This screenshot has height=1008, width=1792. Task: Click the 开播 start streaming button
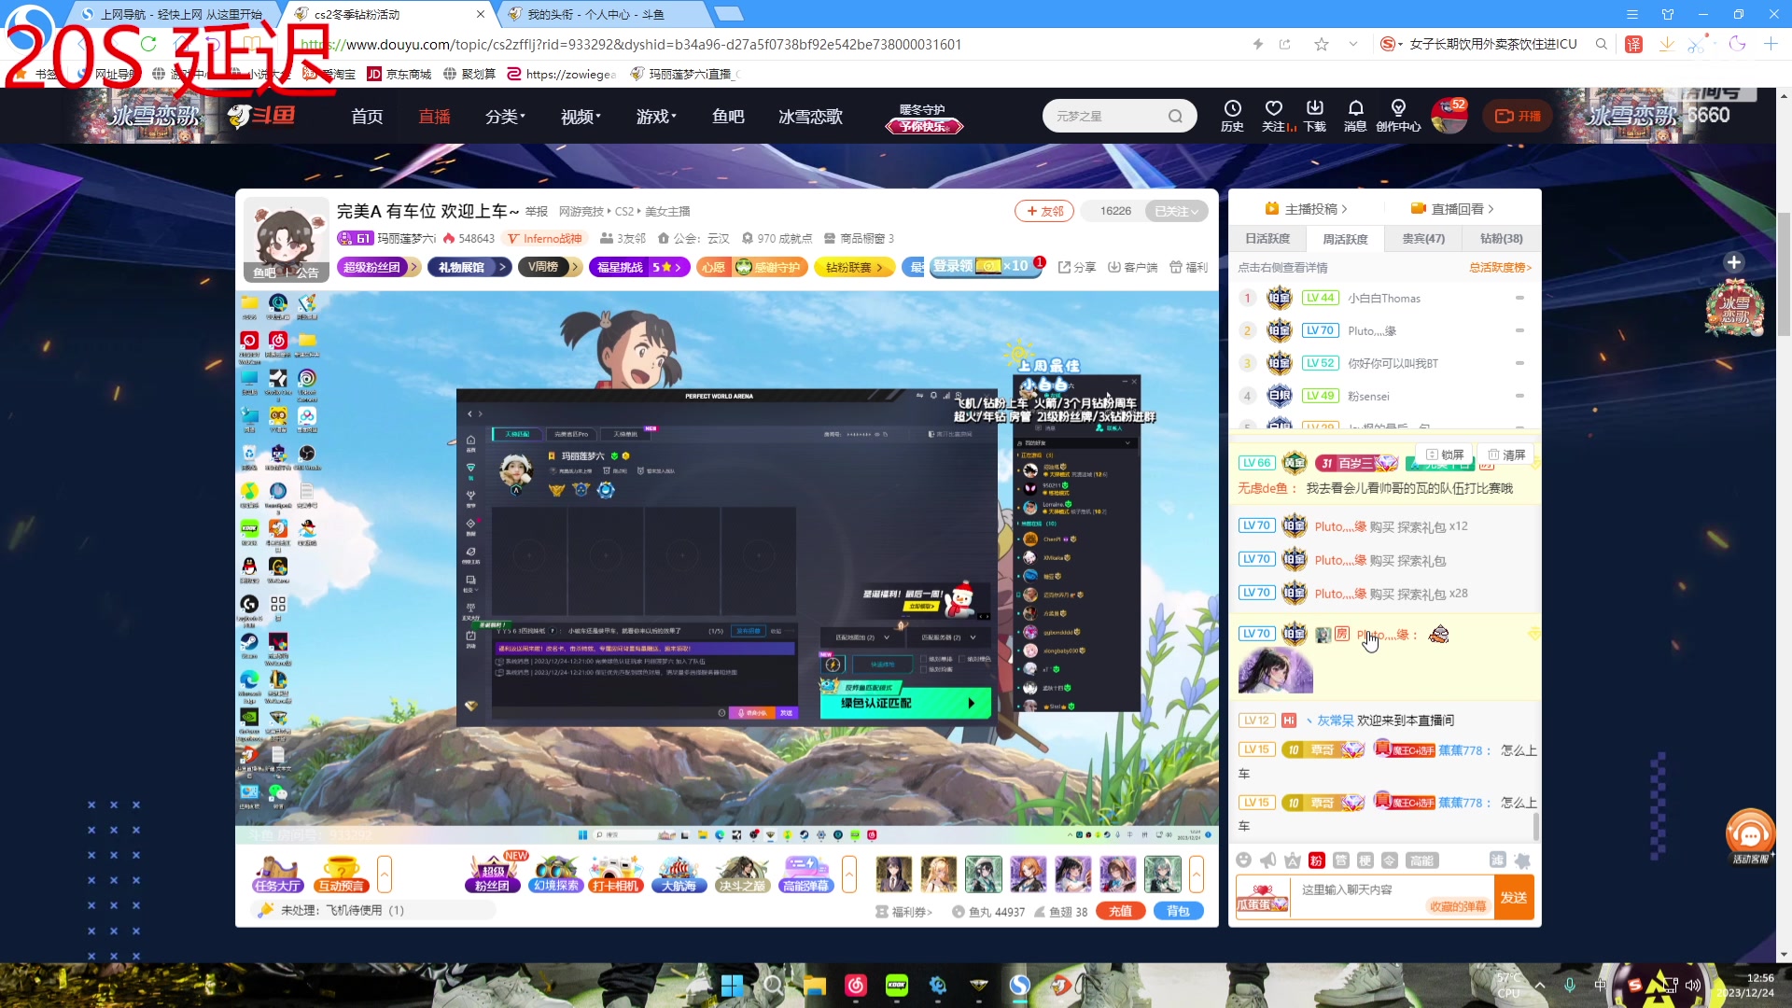coord(1518,116)
